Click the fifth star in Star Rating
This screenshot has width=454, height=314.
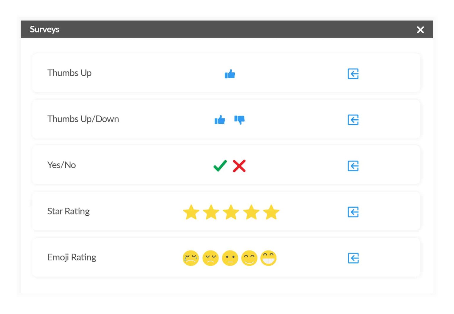tap(271, 212)
